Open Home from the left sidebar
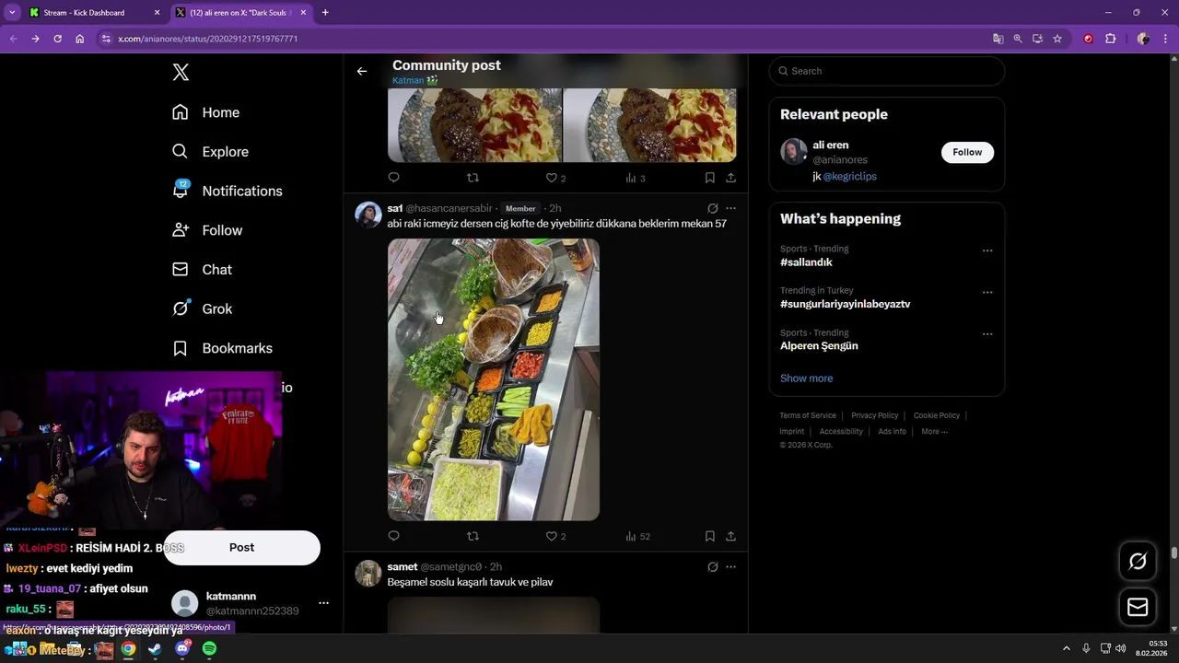 point(206,112)
